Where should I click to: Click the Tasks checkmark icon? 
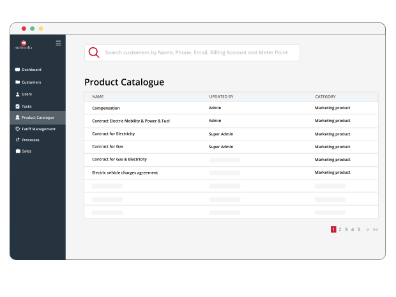(17, 106)
